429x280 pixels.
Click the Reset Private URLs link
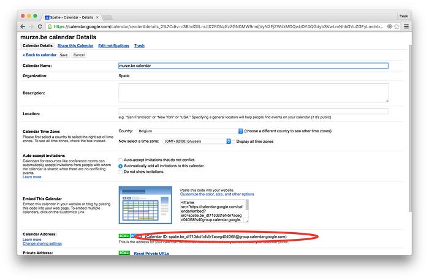(x=151, y=254)
